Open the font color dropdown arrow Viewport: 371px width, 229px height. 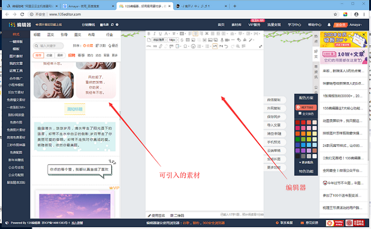(169, 34)
